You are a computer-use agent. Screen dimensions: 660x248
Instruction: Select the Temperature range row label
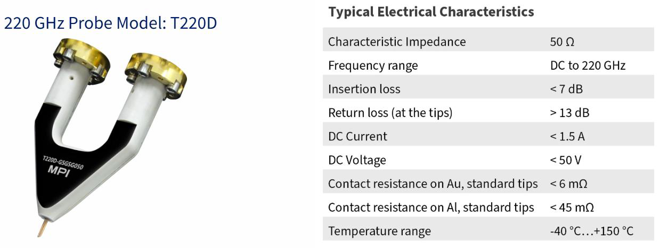(x=379, y=231)
